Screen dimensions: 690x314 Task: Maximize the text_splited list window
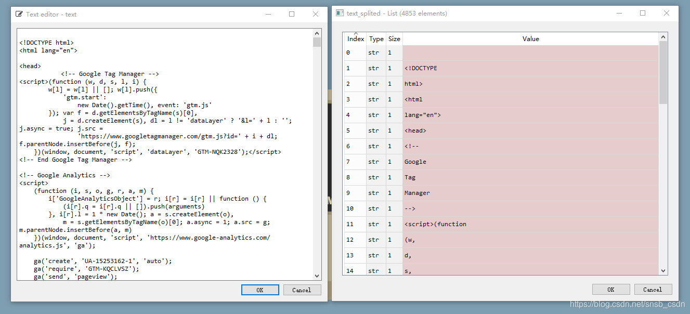point(643,13)
